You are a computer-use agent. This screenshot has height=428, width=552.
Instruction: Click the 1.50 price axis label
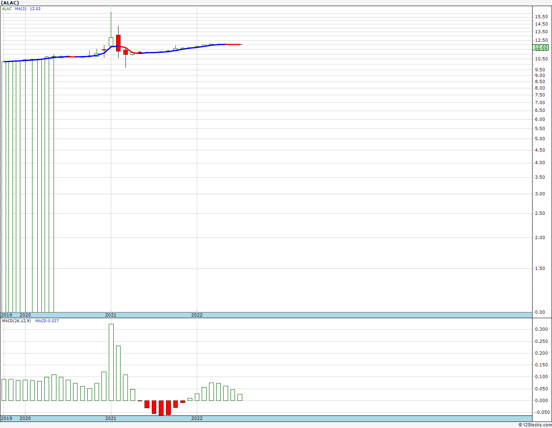(540, 268)
